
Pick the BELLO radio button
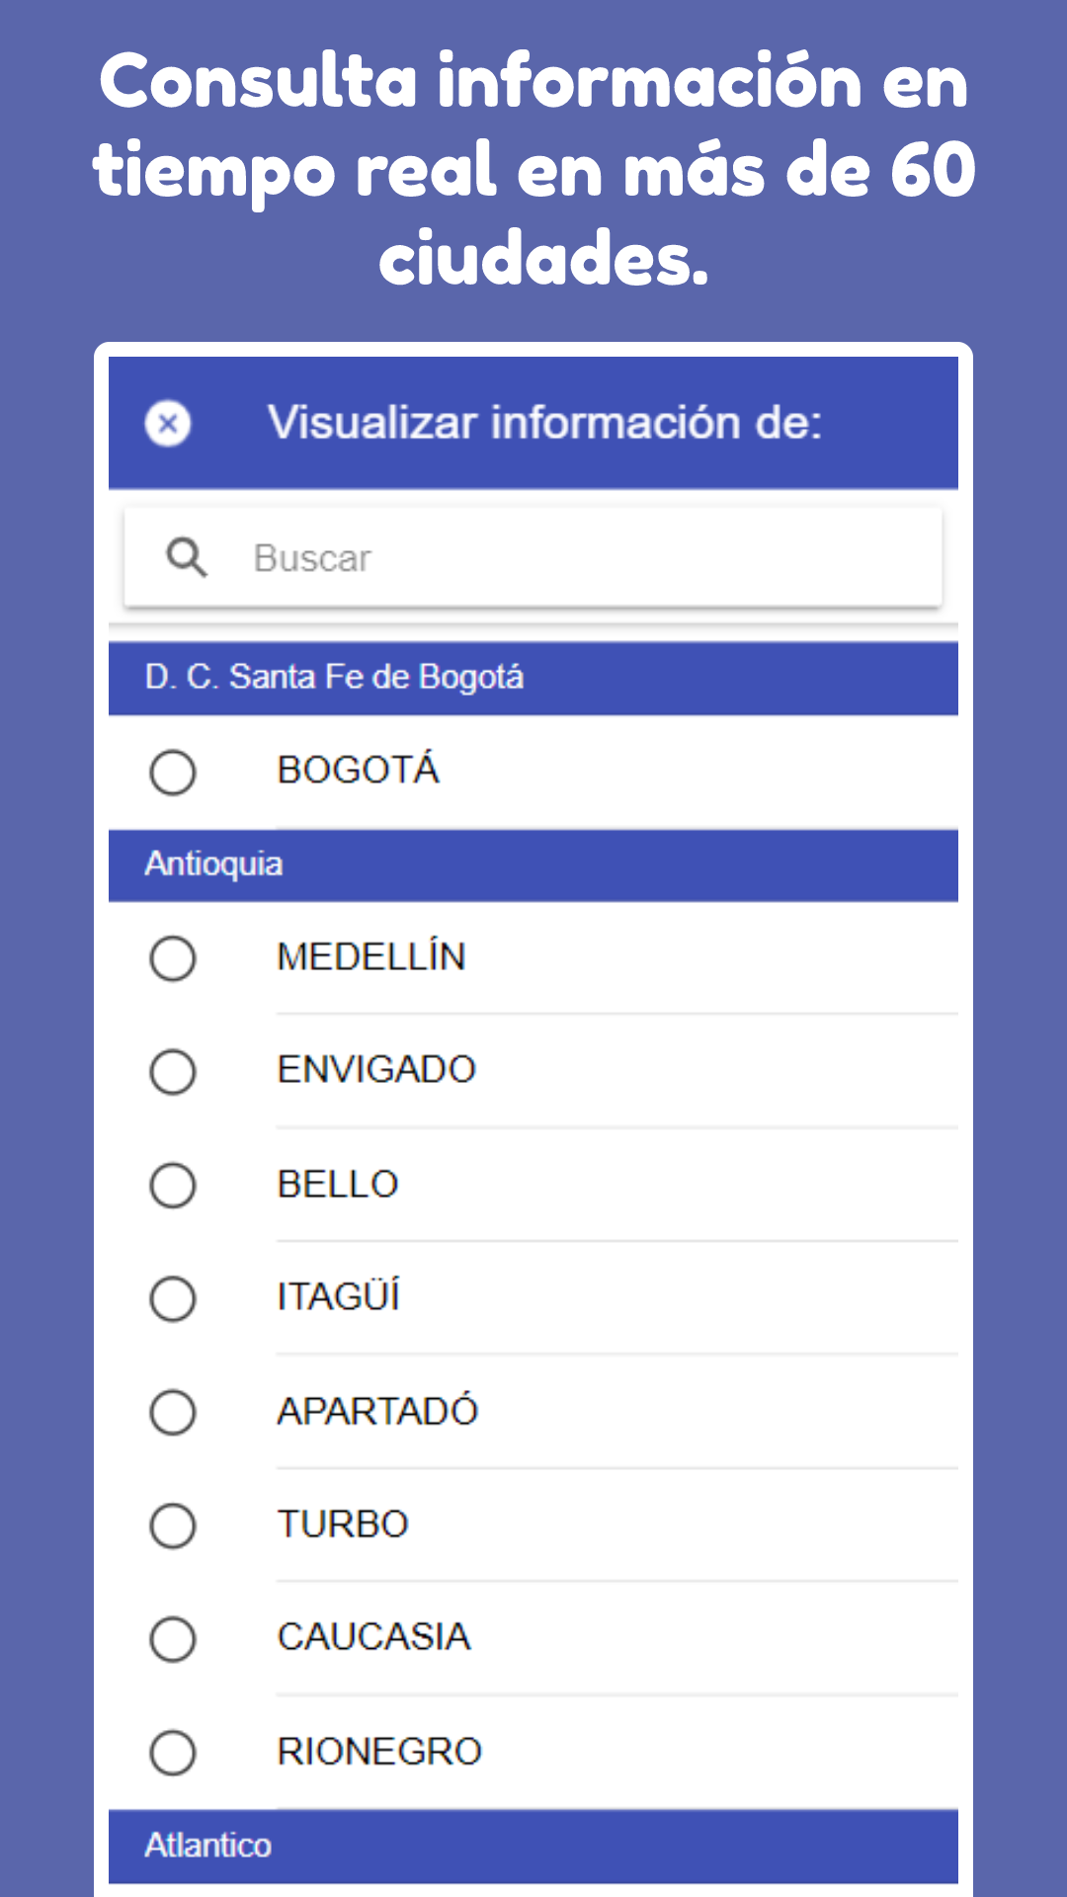click(x=173, y=1186)
